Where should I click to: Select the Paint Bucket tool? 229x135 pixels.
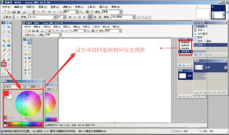coord(4,46)
